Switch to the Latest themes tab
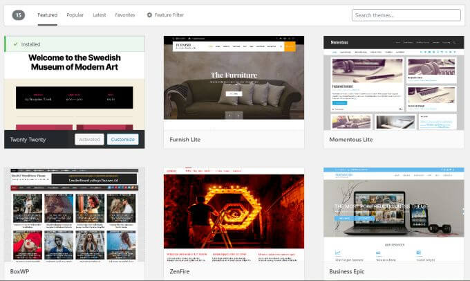This screenshot has height=281, width=470. coord(100,15)
